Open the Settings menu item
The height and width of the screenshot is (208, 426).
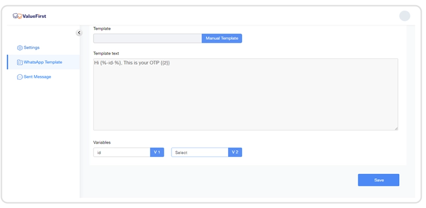32,48
